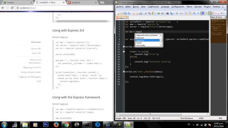Toggle the indent guide button
Image resolution: width=228 pixels, height=128 pixels.
[202, 14]
